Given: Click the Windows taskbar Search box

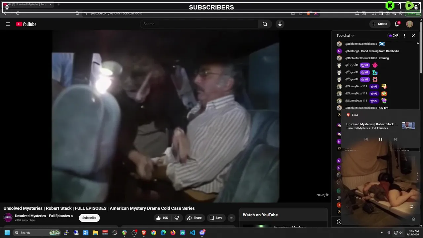Looking at the screenshot, I should pyautogui.click(x=37, y=233).
